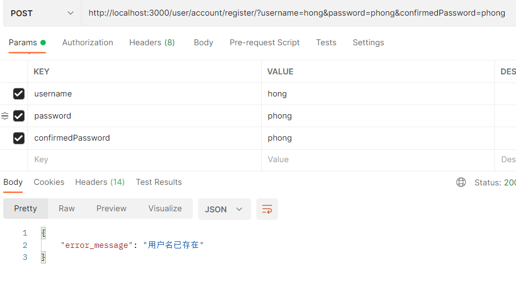The width and height of the screenshot is (516, 284).
Task: Uncheck the username parameter checkbox
Action: click(x=19, y=94)
